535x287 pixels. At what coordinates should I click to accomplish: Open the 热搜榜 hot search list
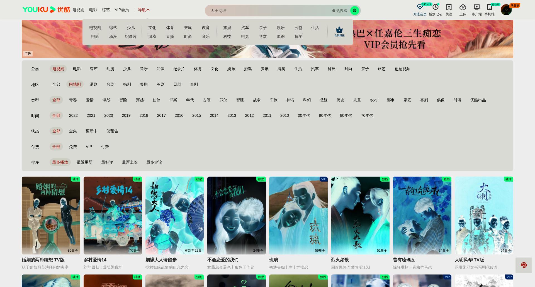click(340, 11)
